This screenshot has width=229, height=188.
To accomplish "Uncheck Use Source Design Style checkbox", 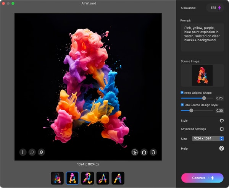I will [x=182, y=105].
